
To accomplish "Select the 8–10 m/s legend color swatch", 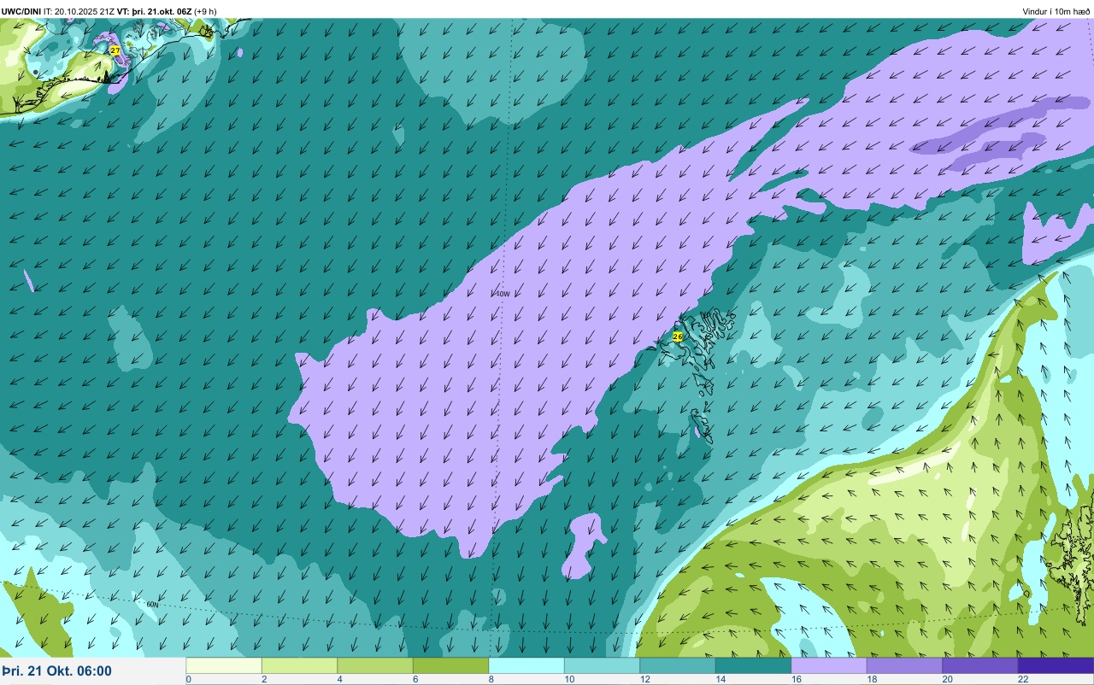I will (x=526, y=665).
